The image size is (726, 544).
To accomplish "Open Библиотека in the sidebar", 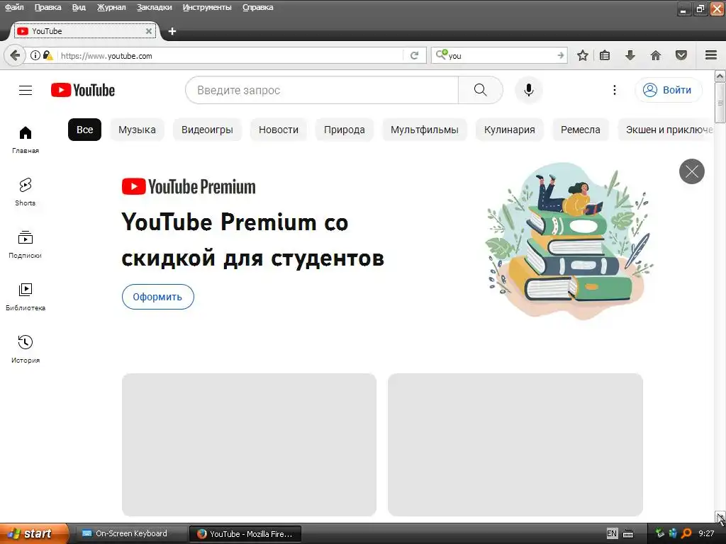I will tap(26, 297).
